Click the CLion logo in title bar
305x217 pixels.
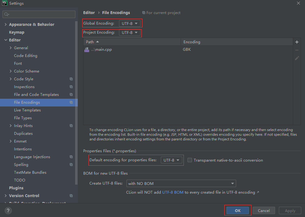click(x=4, y=3)
